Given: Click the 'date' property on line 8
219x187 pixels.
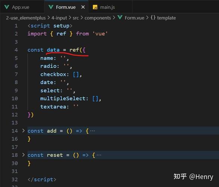Looking at the screenshot, I should 47,82.
